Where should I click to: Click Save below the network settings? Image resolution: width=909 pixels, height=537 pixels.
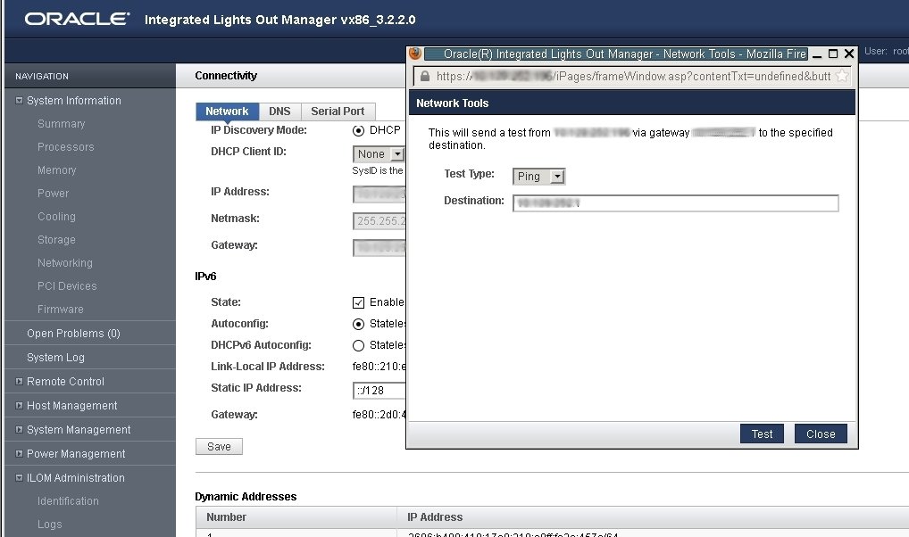pyautogui.click(x=219, y=446)
